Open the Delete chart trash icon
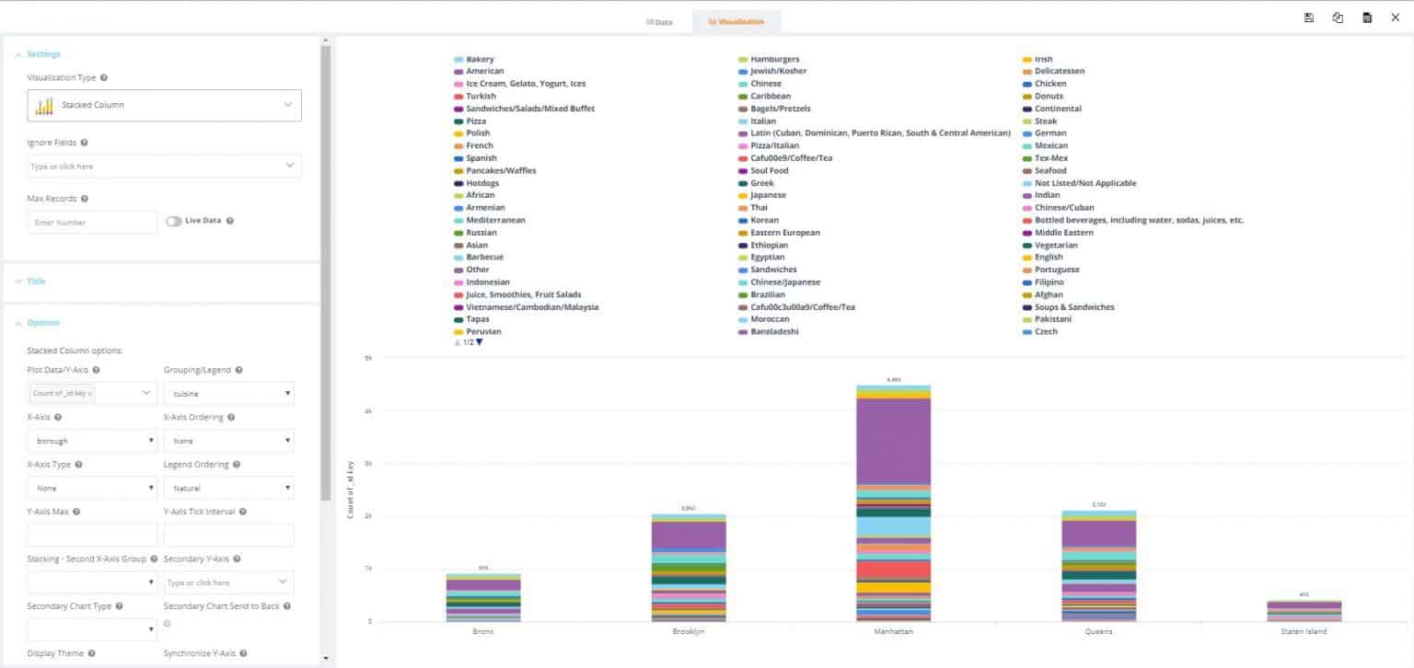 [x=1367, y=17]
